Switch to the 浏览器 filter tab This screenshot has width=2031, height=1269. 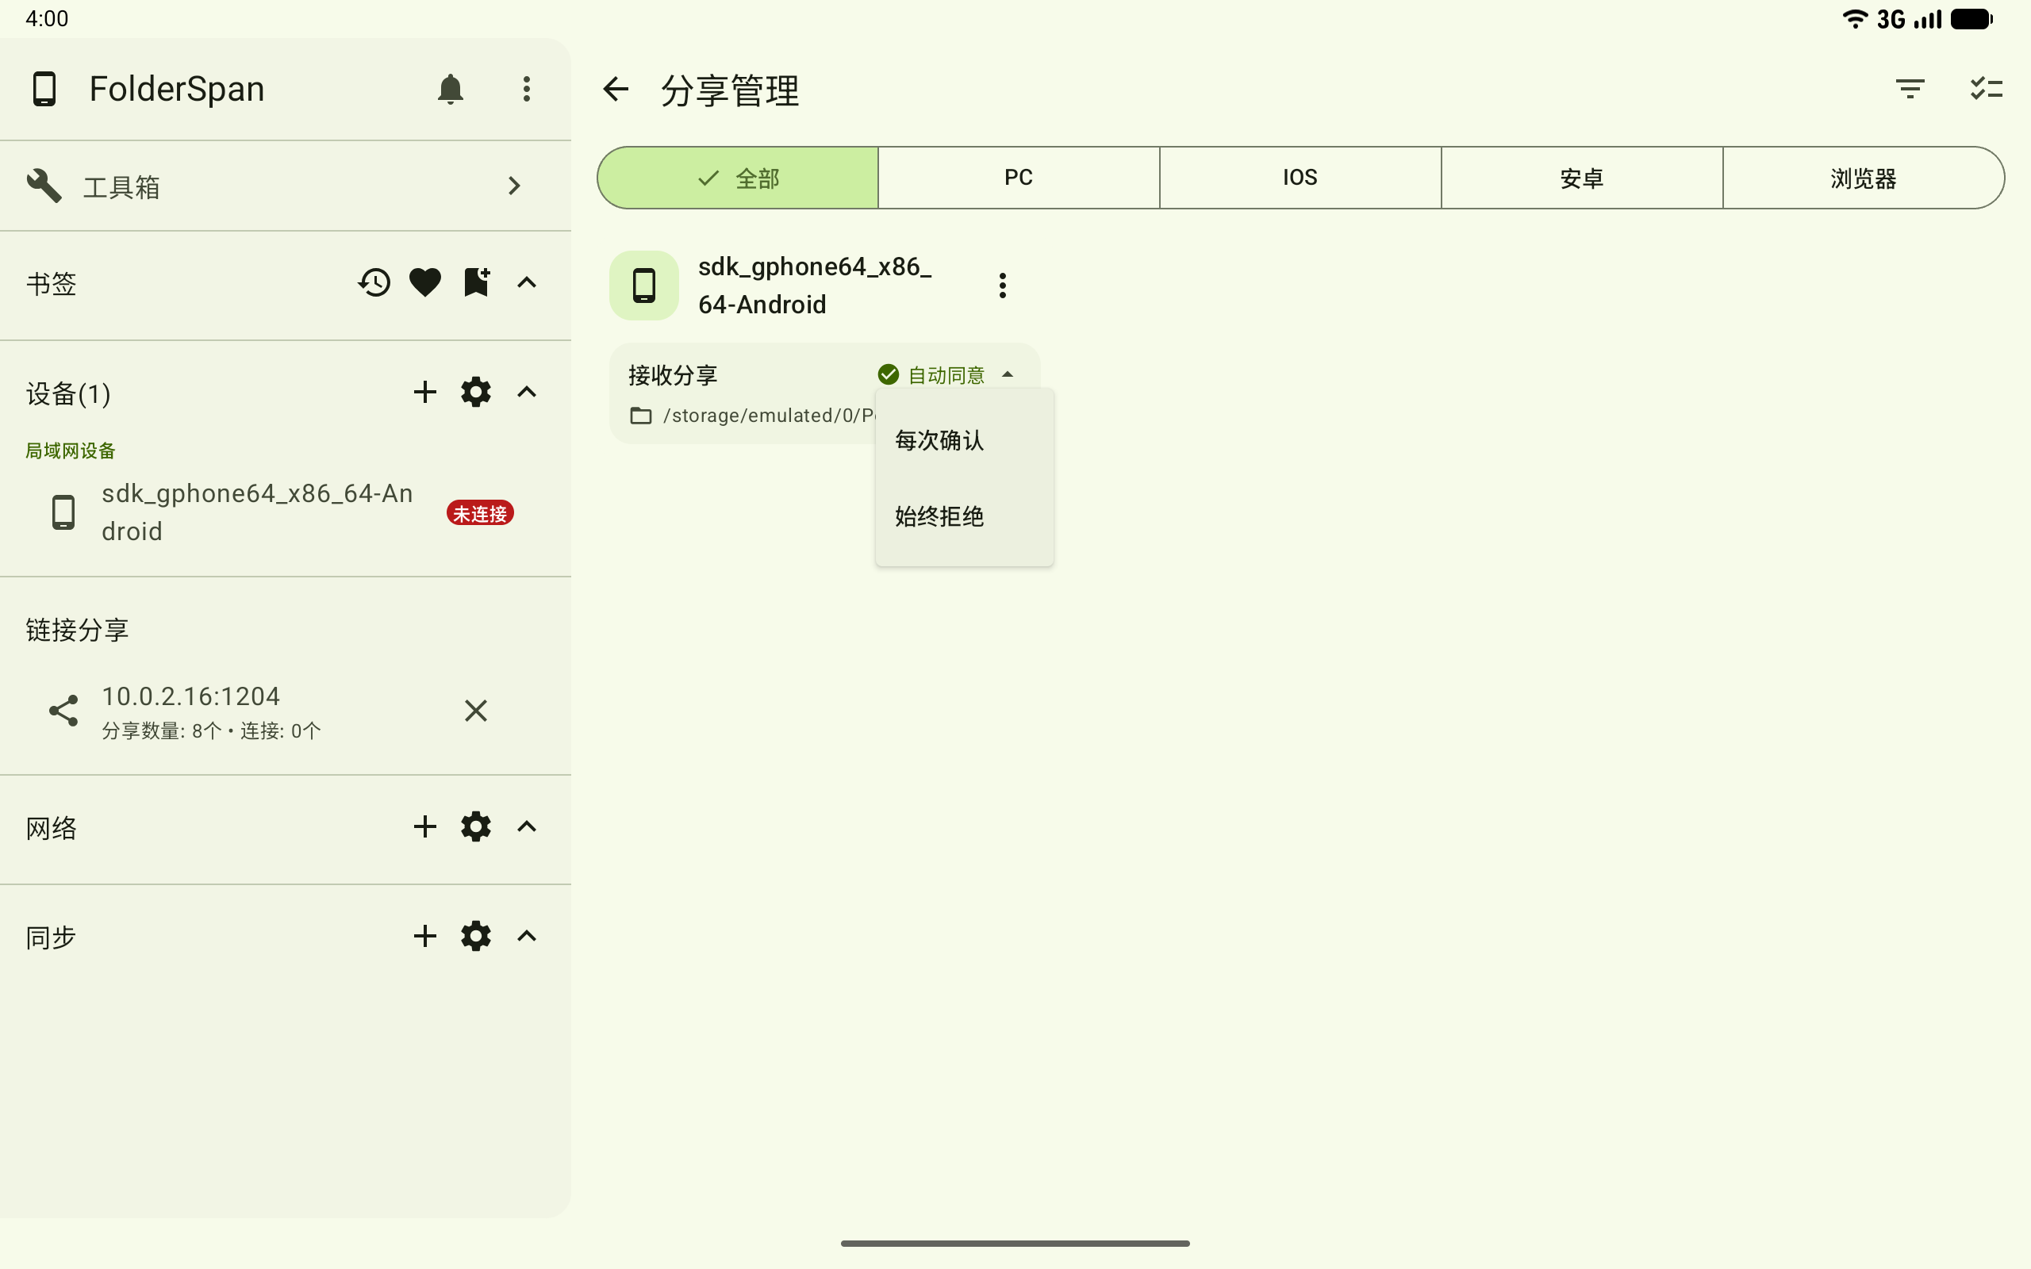click(1863, 178)
